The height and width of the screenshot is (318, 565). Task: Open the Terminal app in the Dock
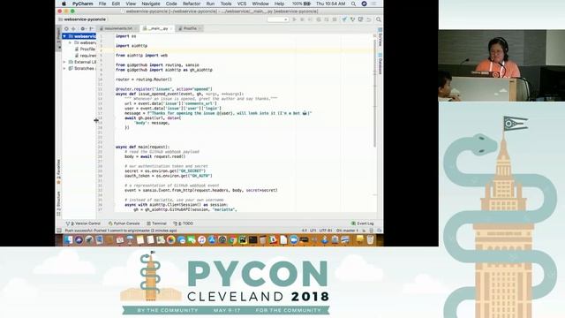pyautogui.click(x=253, y=239)
